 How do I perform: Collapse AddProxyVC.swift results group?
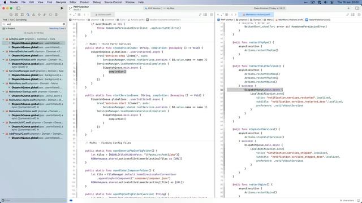[3, 134]
